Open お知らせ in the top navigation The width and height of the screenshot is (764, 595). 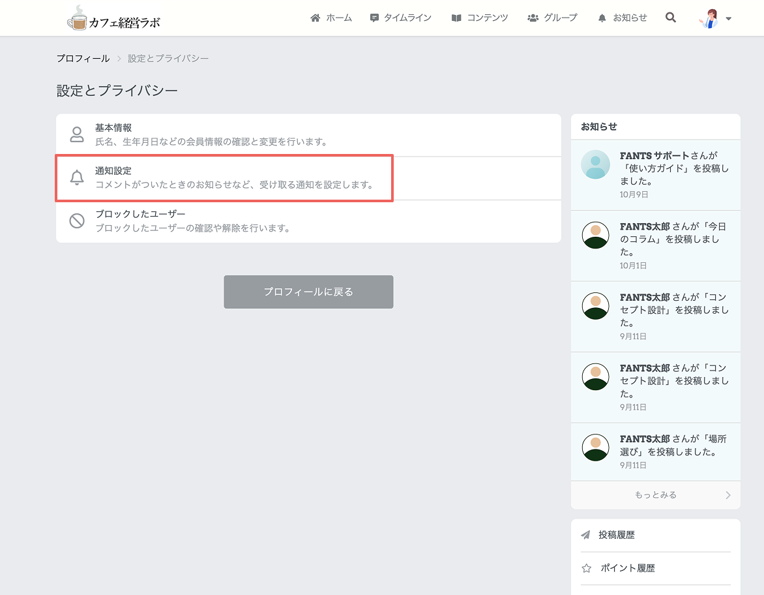[622, 18]
